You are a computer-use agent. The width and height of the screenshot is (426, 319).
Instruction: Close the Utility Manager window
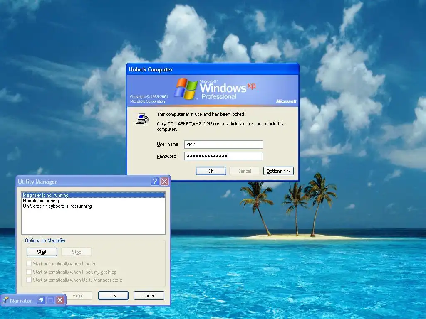click(165, 181)
